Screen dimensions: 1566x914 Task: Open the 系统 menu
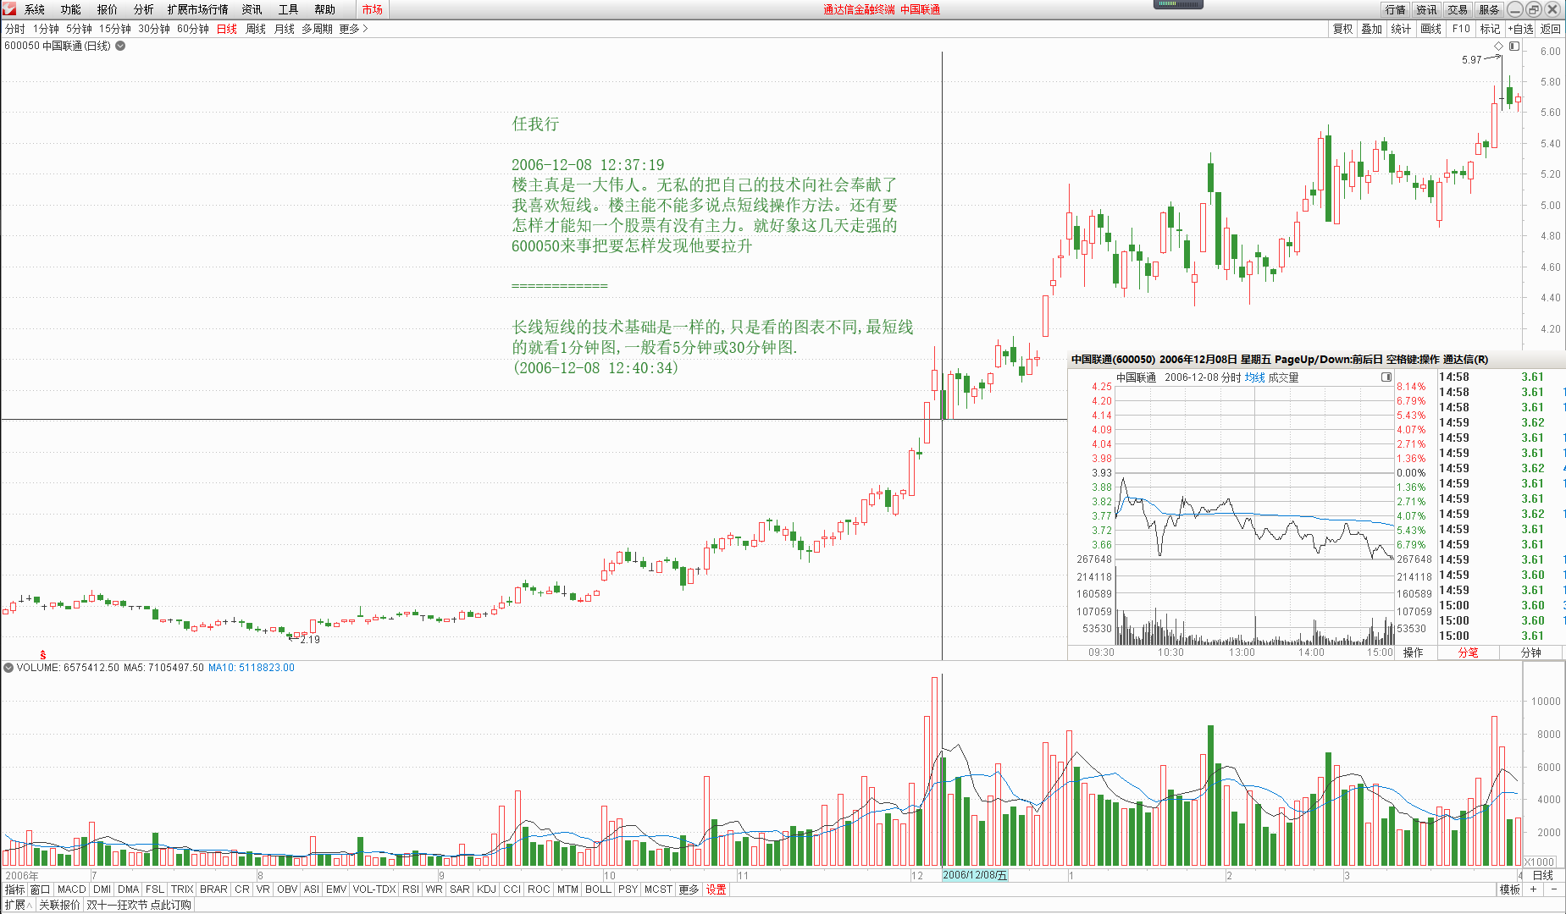point(35,9)
